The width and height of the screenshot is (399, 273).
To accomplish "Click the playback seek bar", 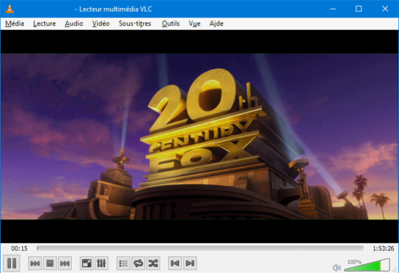I will pos(200,248).
